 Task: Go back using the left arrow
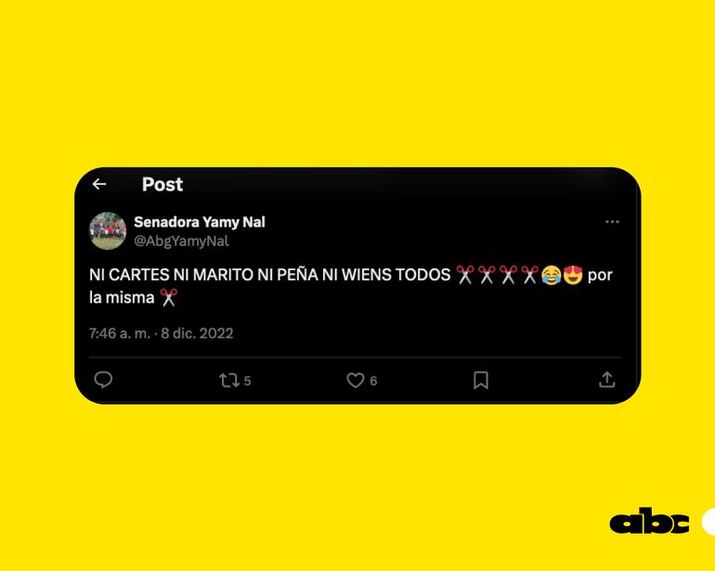(99, 184)
